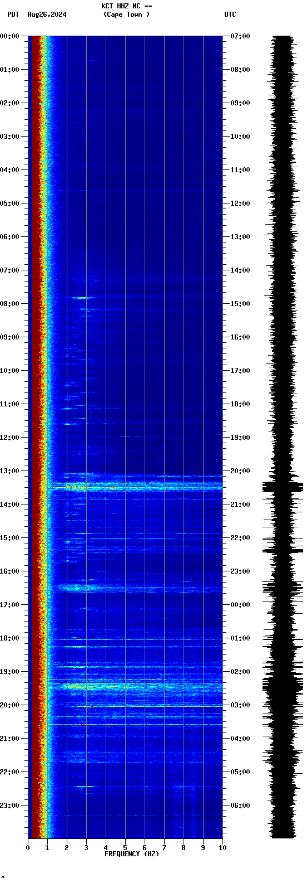
Task: Click the bright spectrogram blob just before 08:00 PDT
Action: (x=83, y=298)
